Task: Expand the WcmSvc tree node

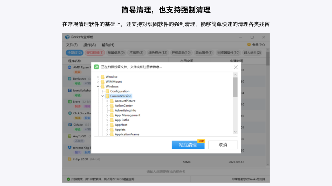Action: (98, 77)
